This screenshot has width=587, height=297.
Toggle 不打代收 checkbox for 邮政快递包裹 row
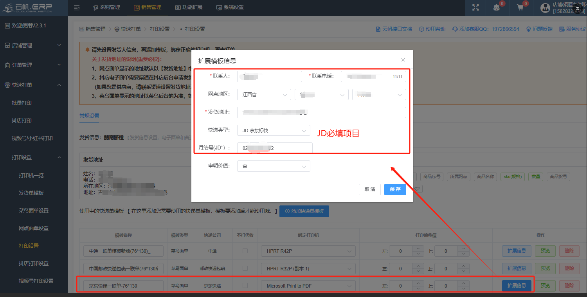click(x=245, y=268)
